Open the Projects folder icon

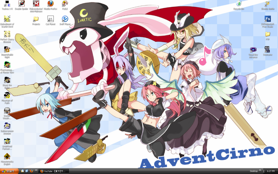[x=36, y=20]
